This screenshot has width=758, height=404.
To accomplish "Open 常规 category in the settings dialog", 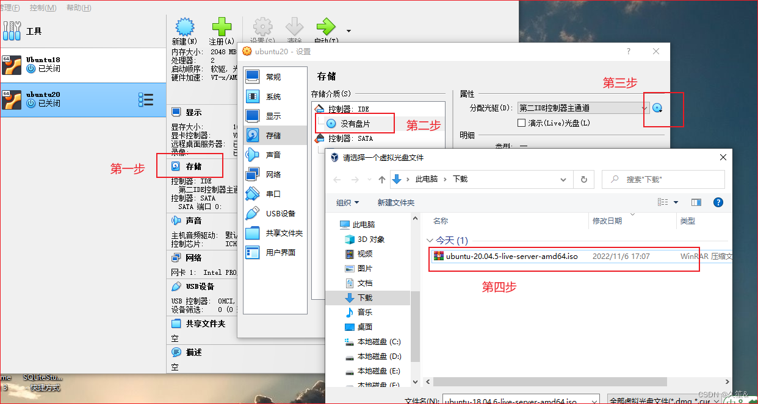I will (275, 77).
